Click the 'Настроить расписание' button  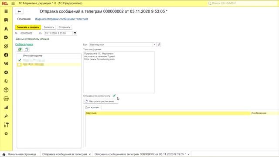(101, 101)
